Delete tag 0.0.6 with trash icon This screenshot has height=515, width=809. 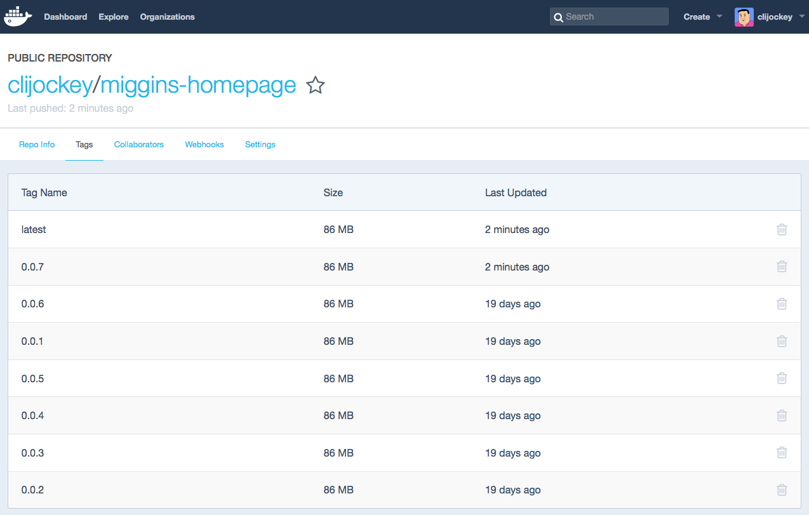coord(782,304)
